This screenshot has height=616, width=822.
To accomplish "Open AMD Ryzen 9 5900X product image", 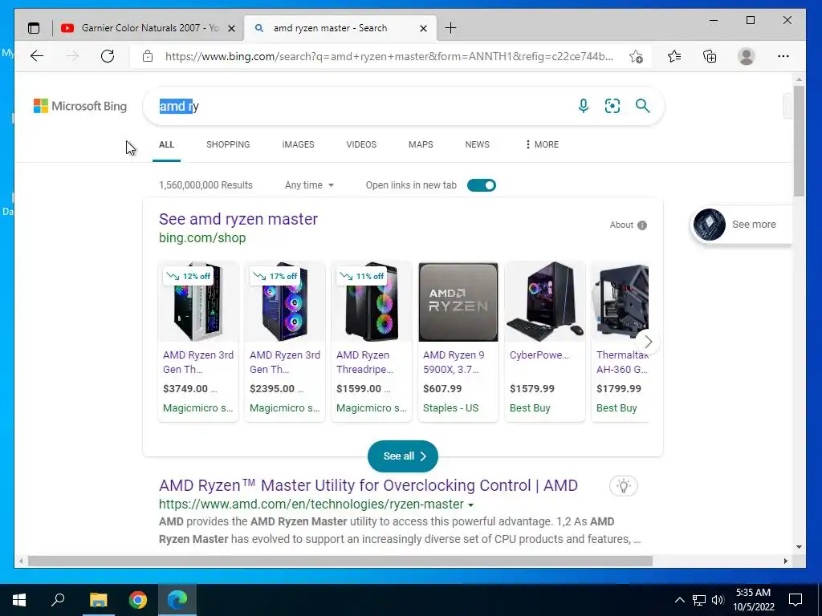I will [458, 302].
